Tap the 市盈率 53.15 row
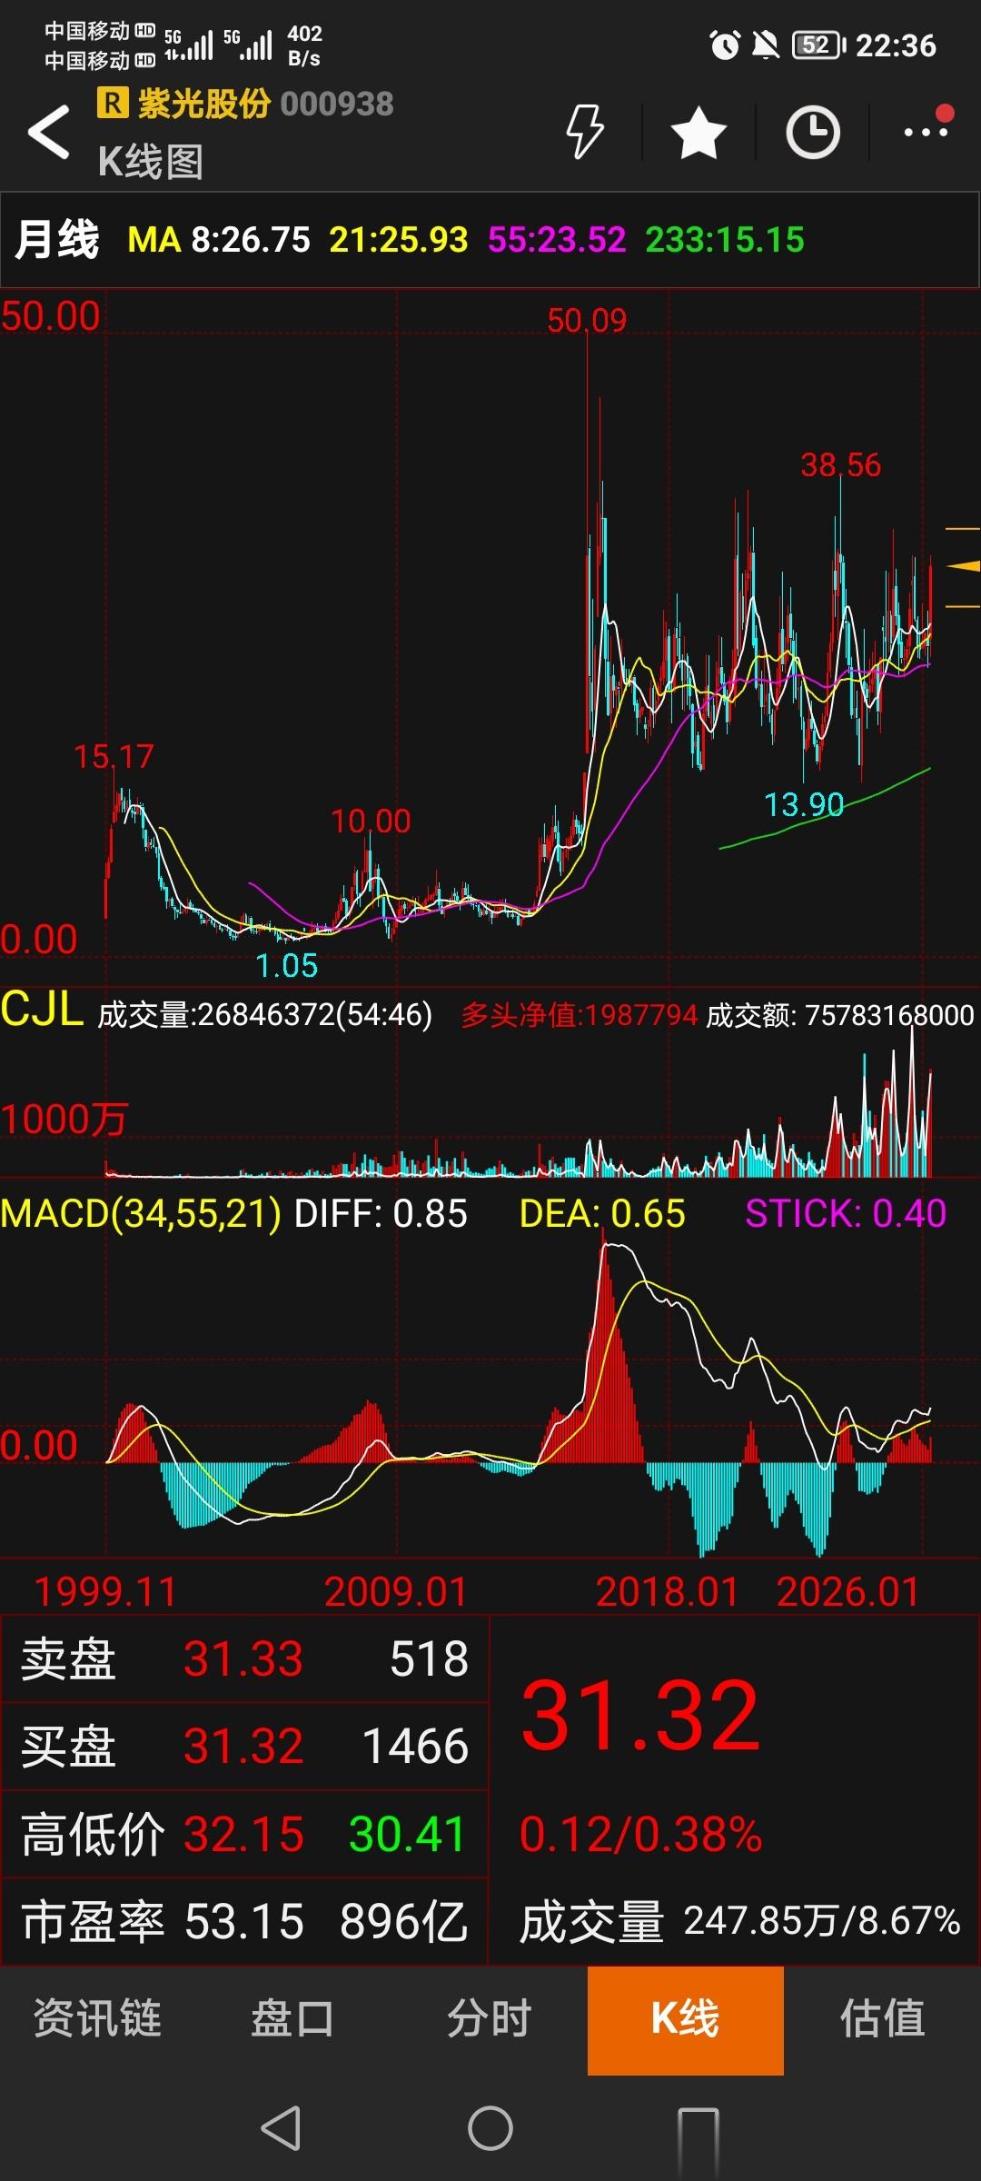The image size is (981, 2181). coord(244,1921)
